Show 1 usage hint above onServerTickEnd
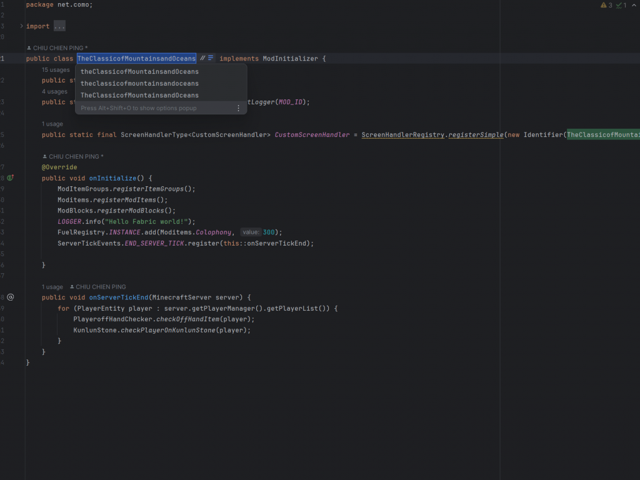The image size is (640, 480). pyautogui.click(x=52, y=286)
